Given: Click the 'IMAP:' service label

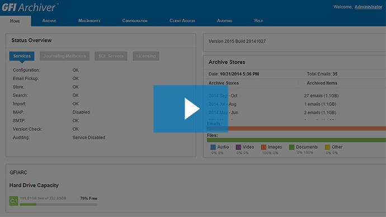Looking at the screenshot, I should [18, 112].
